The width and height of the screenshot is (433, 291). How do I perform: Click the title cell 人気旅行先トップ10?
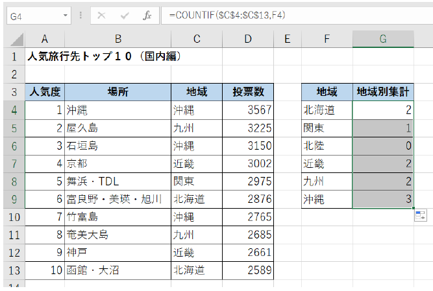click(104, 57)
